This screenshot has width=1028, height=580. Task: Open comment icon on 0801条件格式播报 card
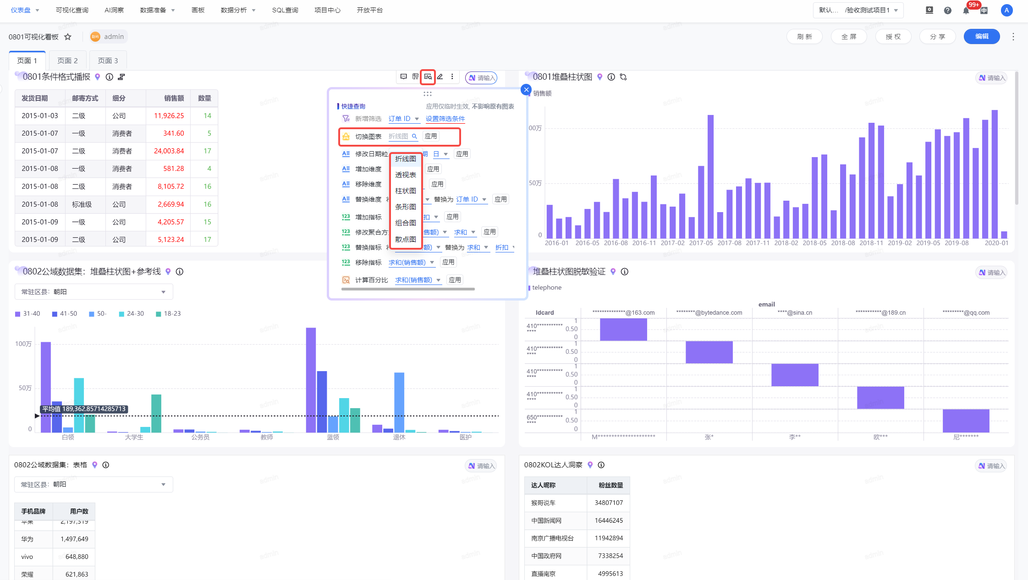[x=403, y=77]
